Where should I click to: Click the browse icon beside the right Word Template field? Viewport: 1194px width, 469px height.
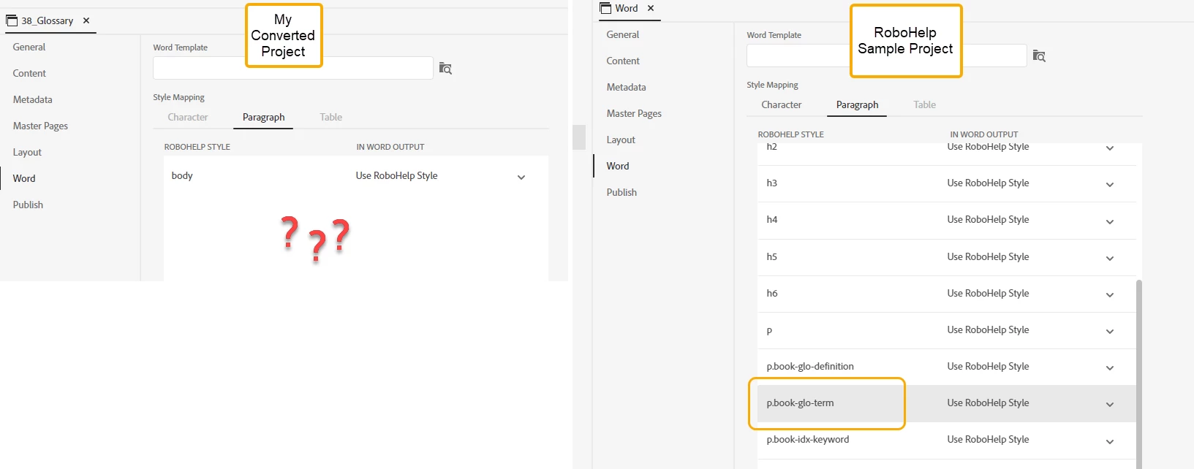point(1039,56)
